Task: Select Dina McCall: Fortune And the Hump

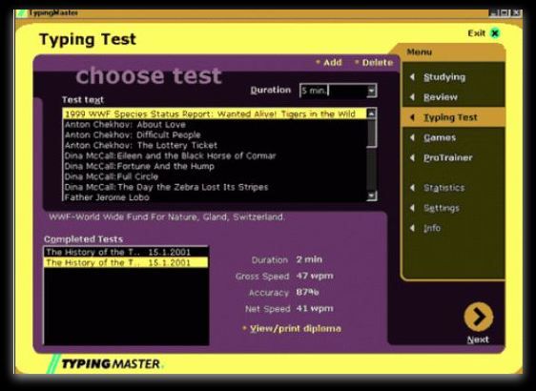Action: tap(215, 166)
